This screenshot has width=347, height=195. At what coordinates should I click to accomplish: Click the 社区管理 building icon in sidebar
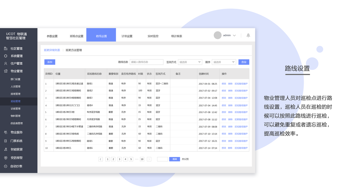tap(6, 48)
